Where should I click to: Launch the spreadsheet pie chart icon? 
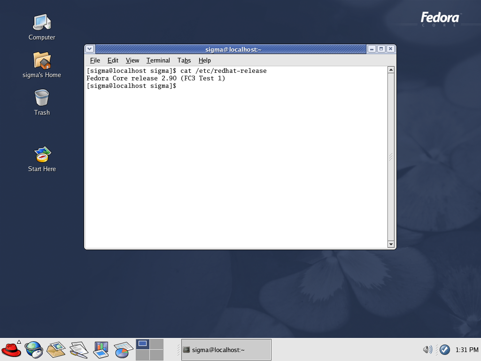pos(124,350)
